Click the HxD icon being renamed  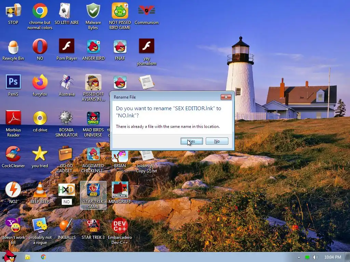67,190
